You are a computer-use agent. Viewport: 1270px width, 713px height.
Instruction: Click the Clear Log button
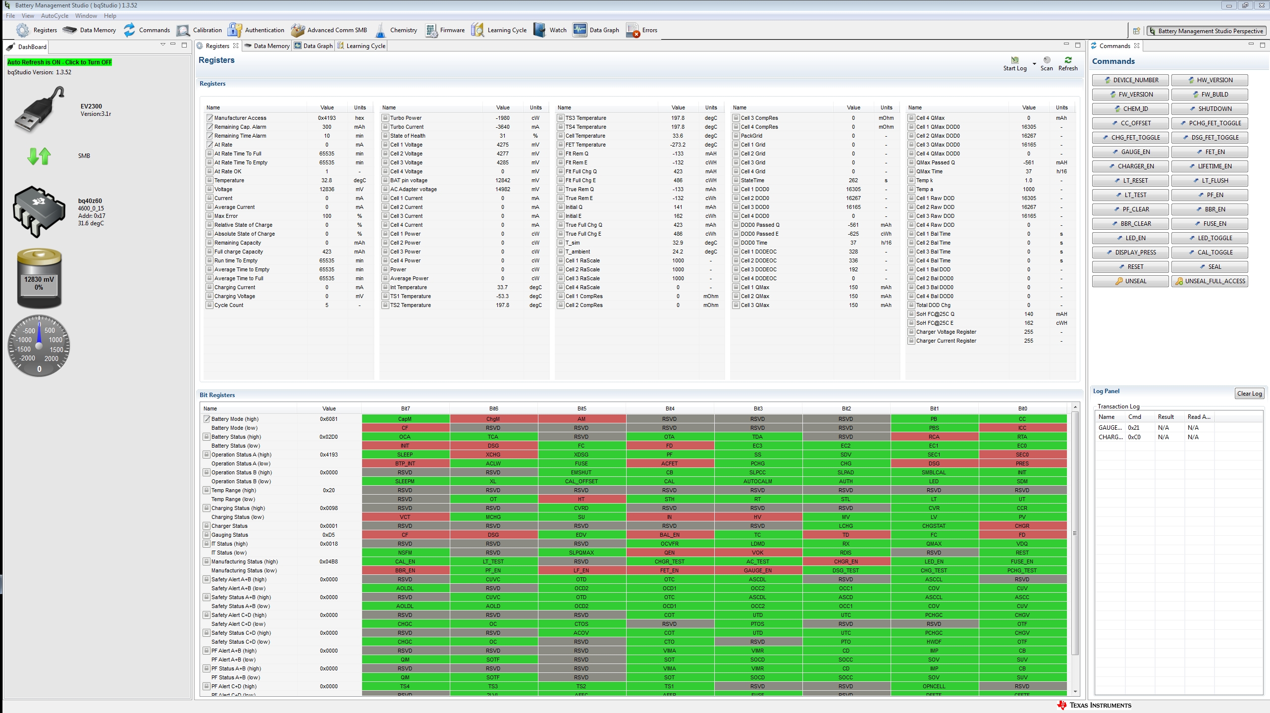point(1249,394)
